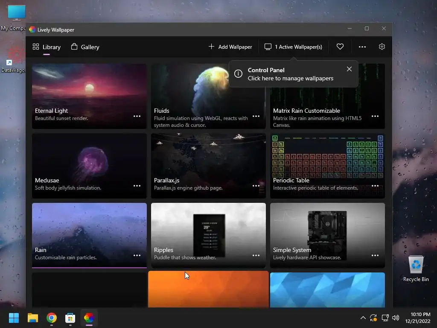Click 'Interactive periodic table of elements.' description
437x328 pixels.
tap(315, 188)
